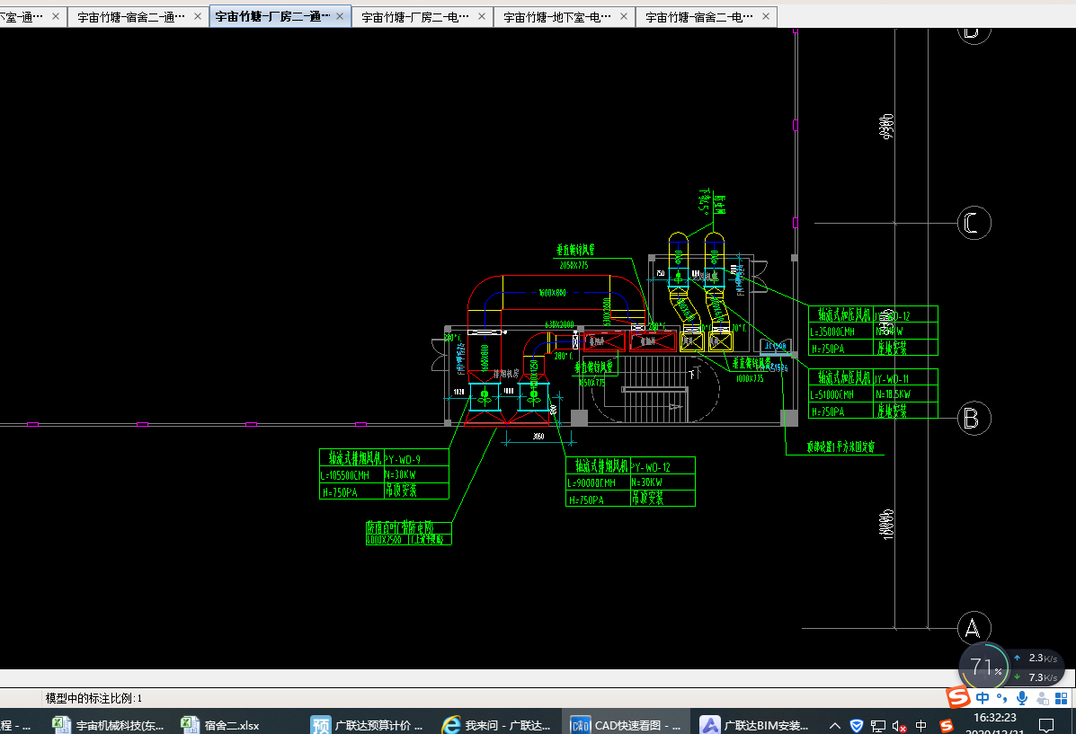
Task: Click the Sogou S icon in system tray
Action: click(x=947, y=725)
